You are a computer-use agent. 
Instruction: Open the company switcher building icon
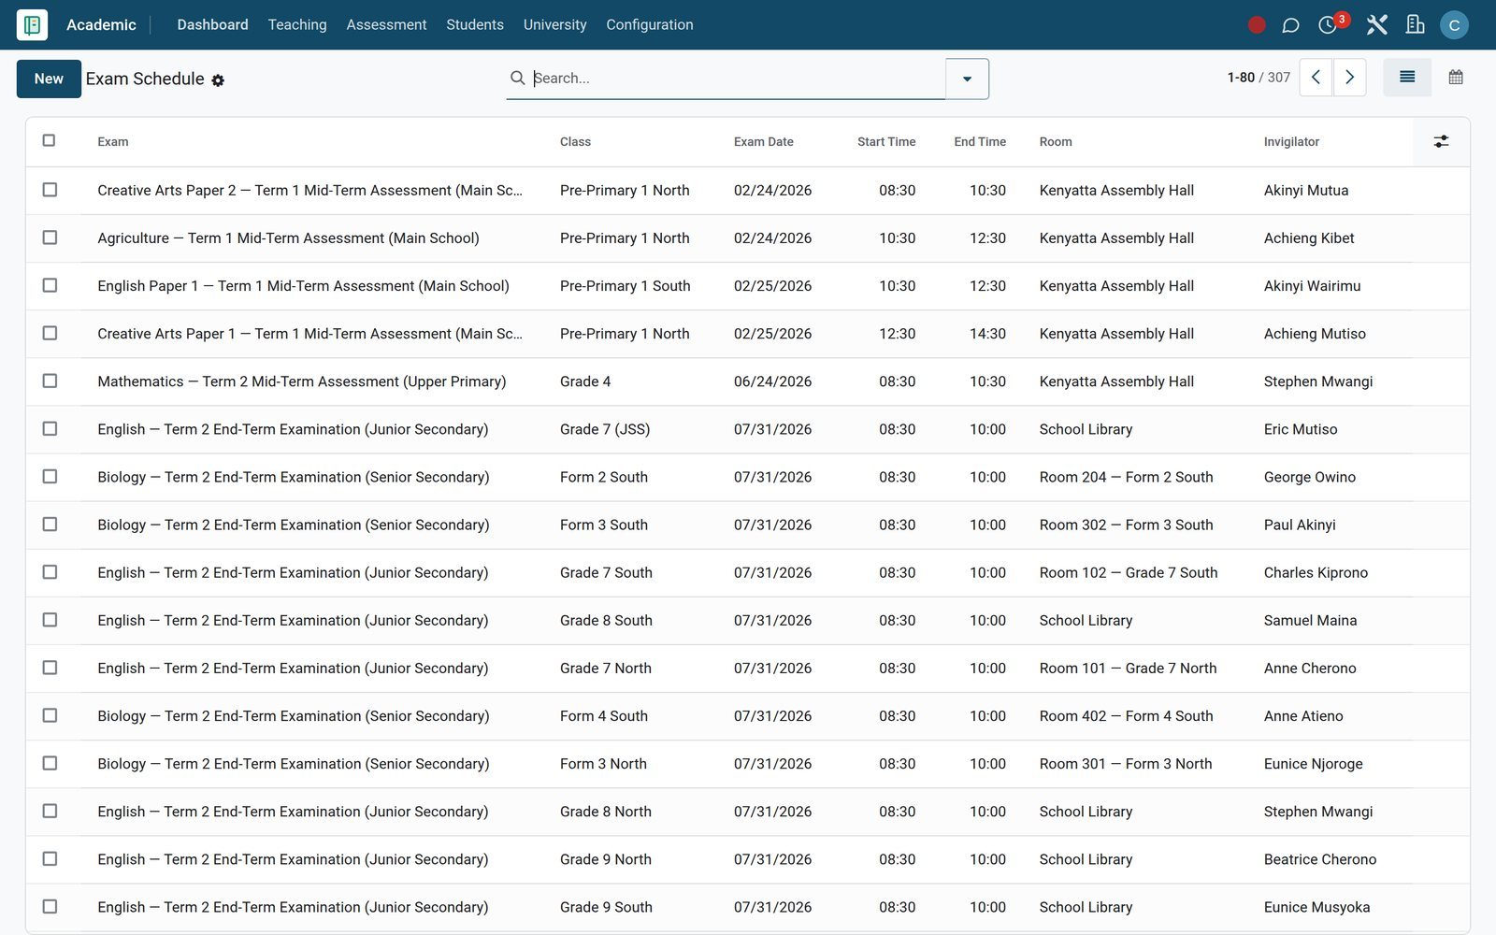[x=1415, y=25]
